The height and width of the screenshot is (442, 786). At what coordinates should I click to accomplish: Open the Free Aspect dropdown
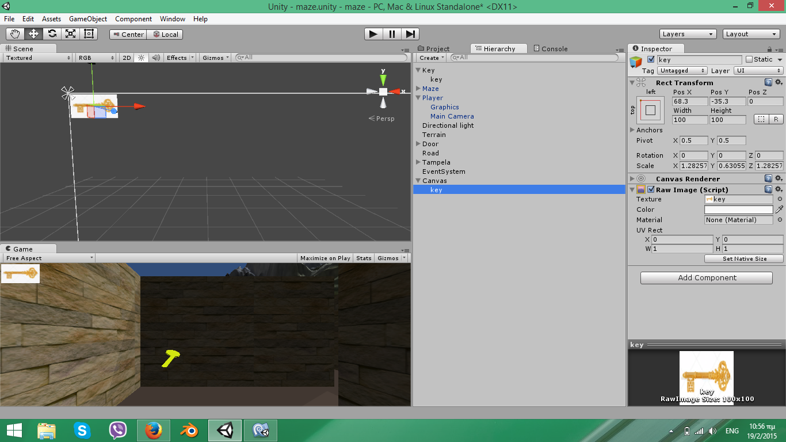pyautogui.click(x=48, y=258)
